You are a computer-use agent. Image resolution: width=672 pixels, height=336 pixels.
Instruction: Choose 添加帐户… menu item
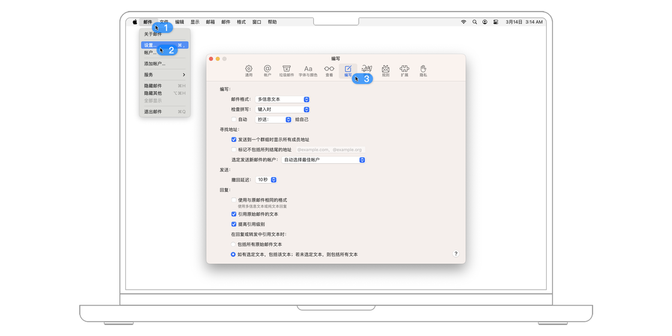pyautogui.click(x=164, y=64)
